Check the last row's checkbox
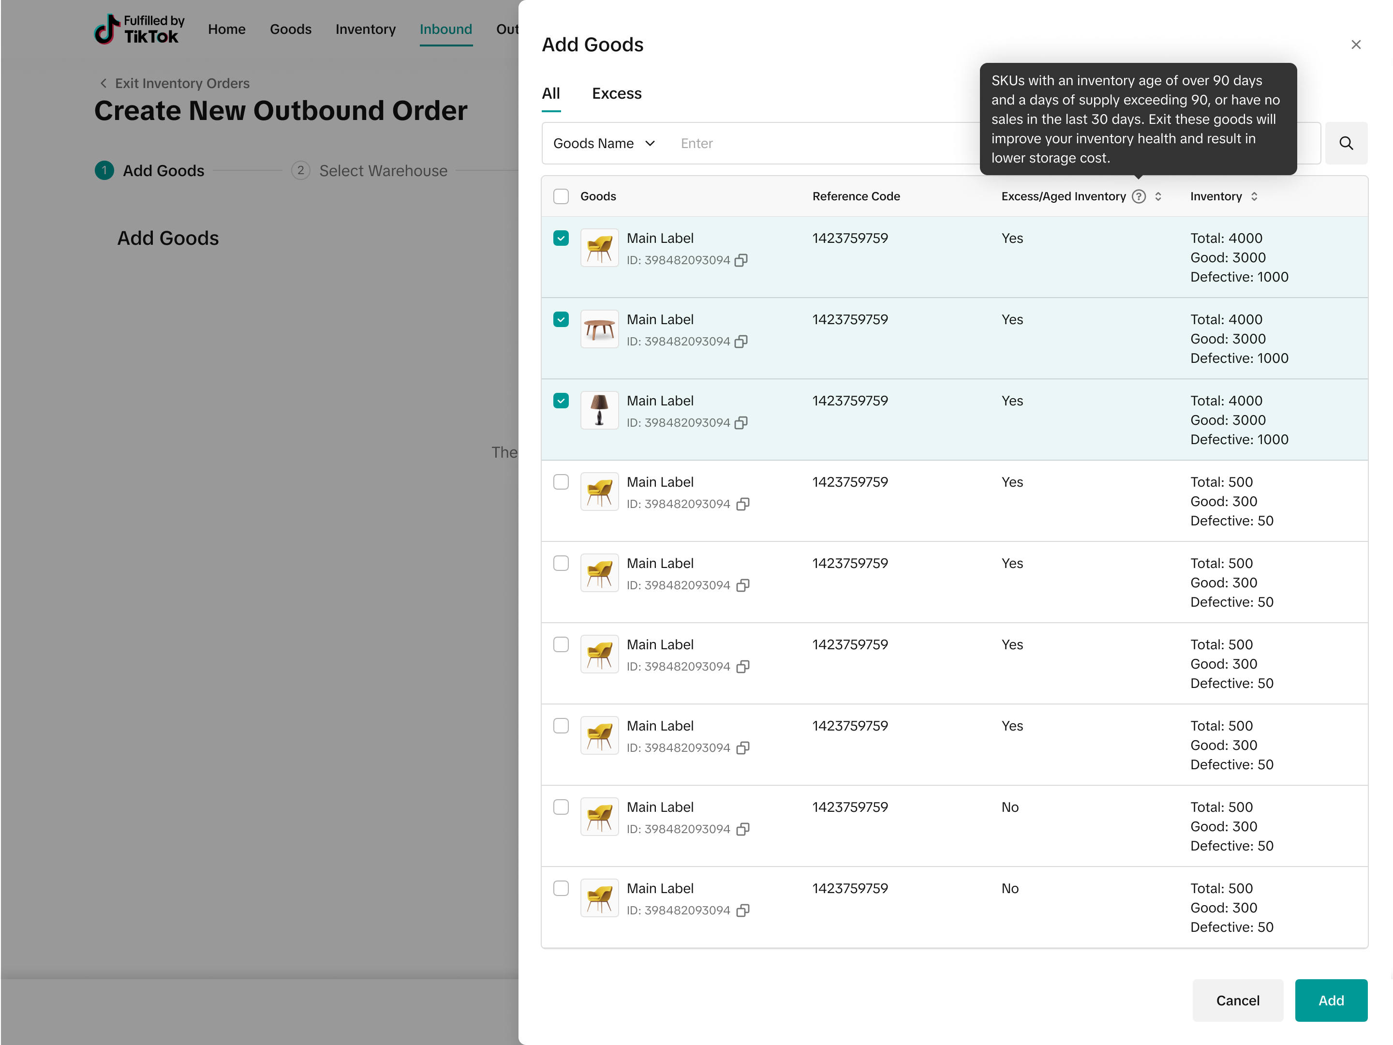This screenshot has width=1393, height=1045. pyautogui.click(x=561, y=888)
